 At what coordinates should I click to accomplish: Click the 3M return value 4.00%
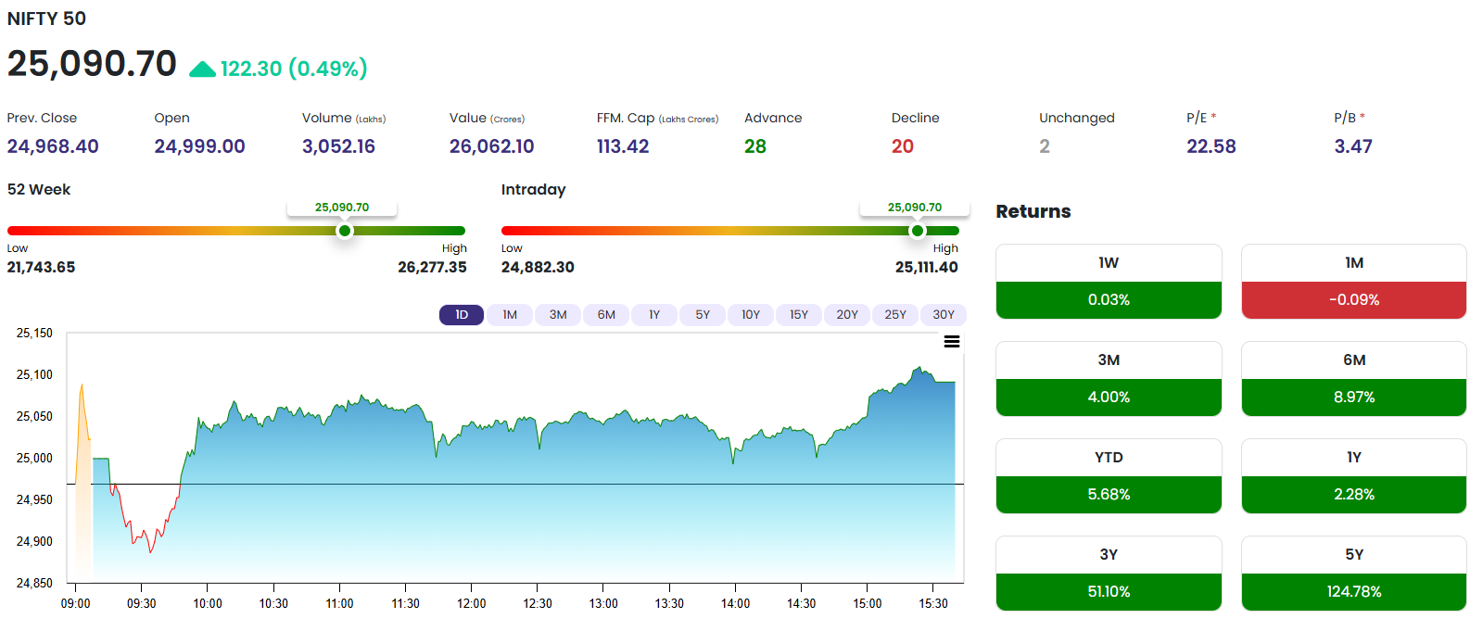click(1109, 398)
